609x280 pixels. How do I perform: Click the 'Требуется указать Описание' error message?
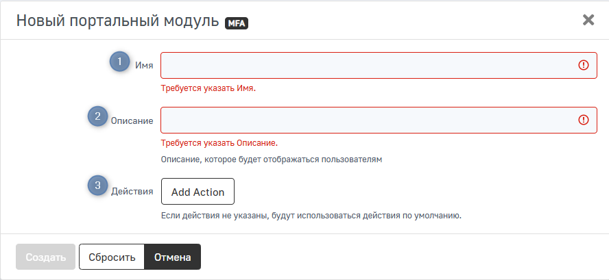coord(219,143)
